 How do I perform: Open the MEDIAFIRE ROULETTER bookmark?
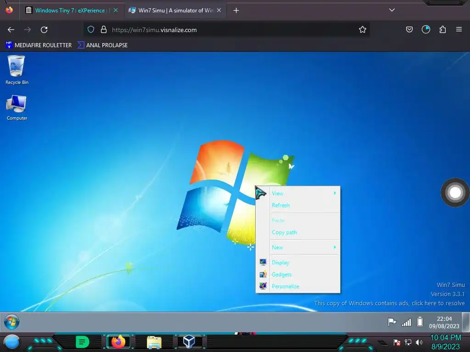coord(39,45)
